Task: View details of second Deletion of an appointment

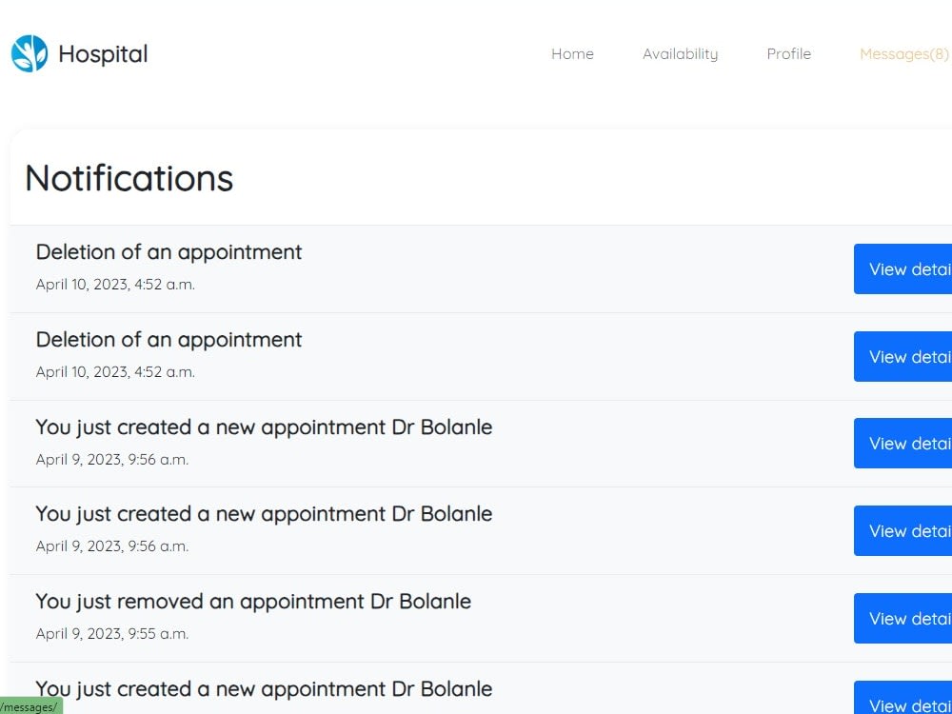Action: point(902,356)
